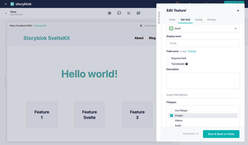
Task: Enable the Required field checkbox
Action: pos(168,58)
